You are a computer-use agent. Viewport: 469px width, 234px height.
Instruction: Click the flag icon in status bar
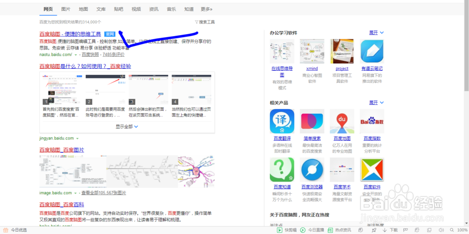406,230
